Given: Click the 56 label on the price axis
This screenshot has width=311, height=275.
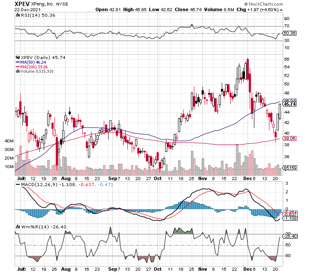Looking at the screenshot, I should (x=287, y=59).
